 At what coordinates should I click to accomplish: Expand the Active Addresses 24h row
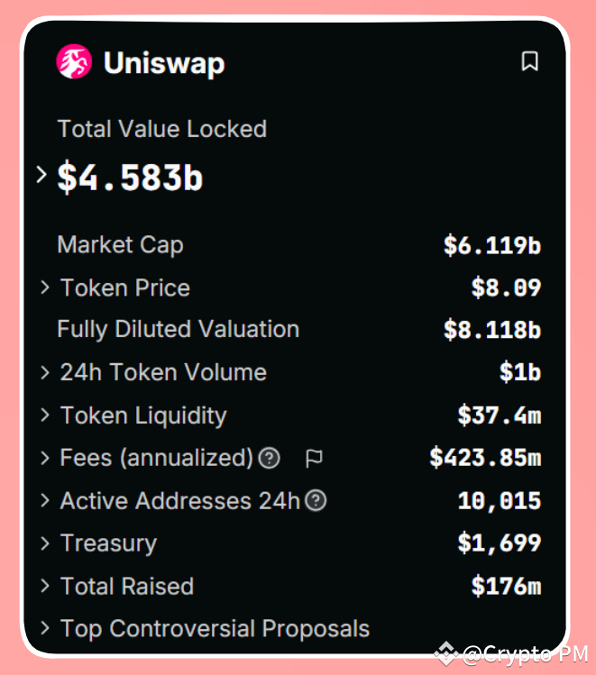45,501
